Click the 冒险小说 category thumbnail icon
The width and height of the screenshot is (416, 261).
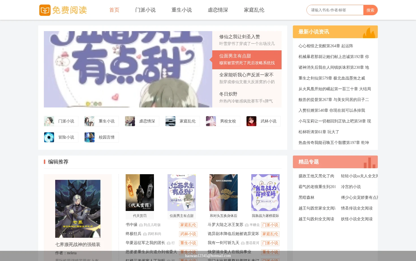tap(49, 137)
